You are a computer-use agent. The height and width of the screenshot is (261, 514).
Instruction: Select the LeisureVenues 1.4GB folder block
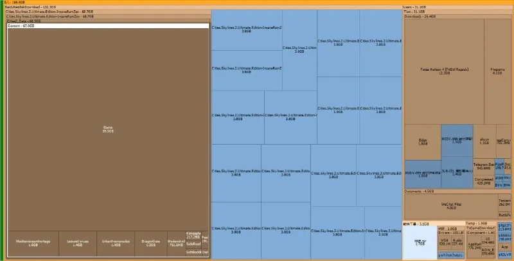tap(76, 243)
